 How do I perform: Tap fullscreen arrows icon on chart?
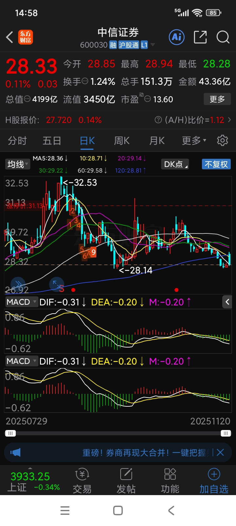pos(56,284)
